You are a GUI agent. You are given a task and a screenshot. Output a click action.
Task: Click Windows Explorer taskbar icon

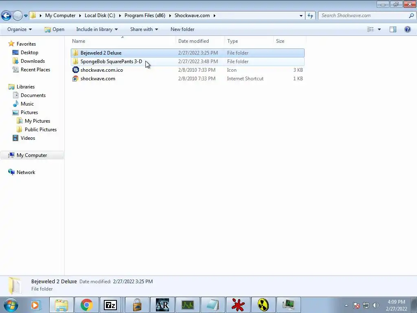click(x=61, y=305)
